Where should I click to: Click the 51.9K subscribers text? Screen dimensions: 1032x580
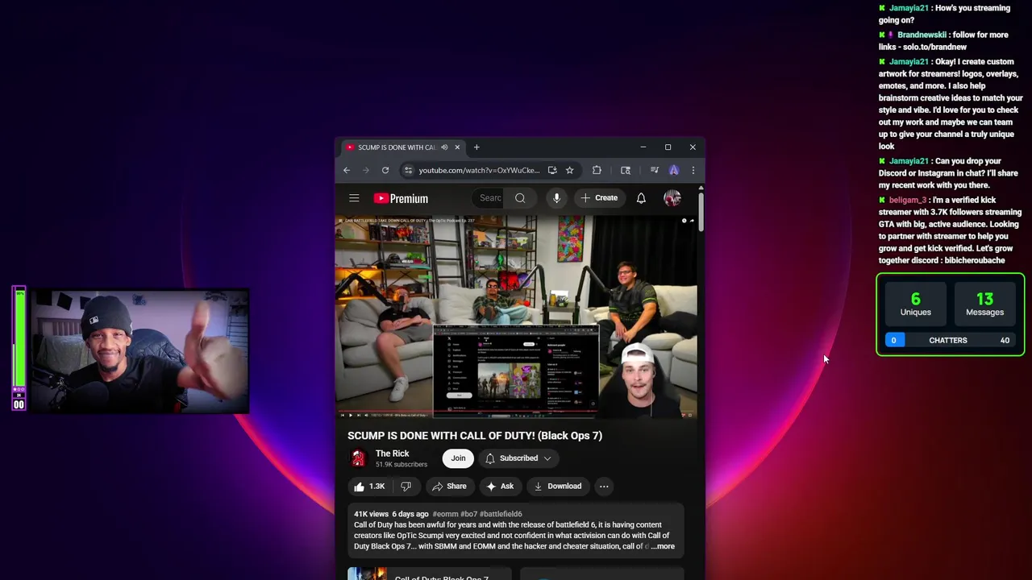pyautogui.click(x=402, y=465)
